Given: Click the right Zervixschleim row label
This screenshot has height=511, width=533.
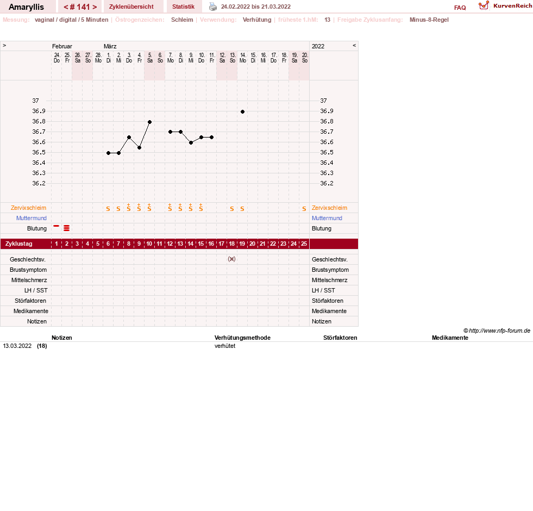Looking at the screenshot, I should (329, 208).
